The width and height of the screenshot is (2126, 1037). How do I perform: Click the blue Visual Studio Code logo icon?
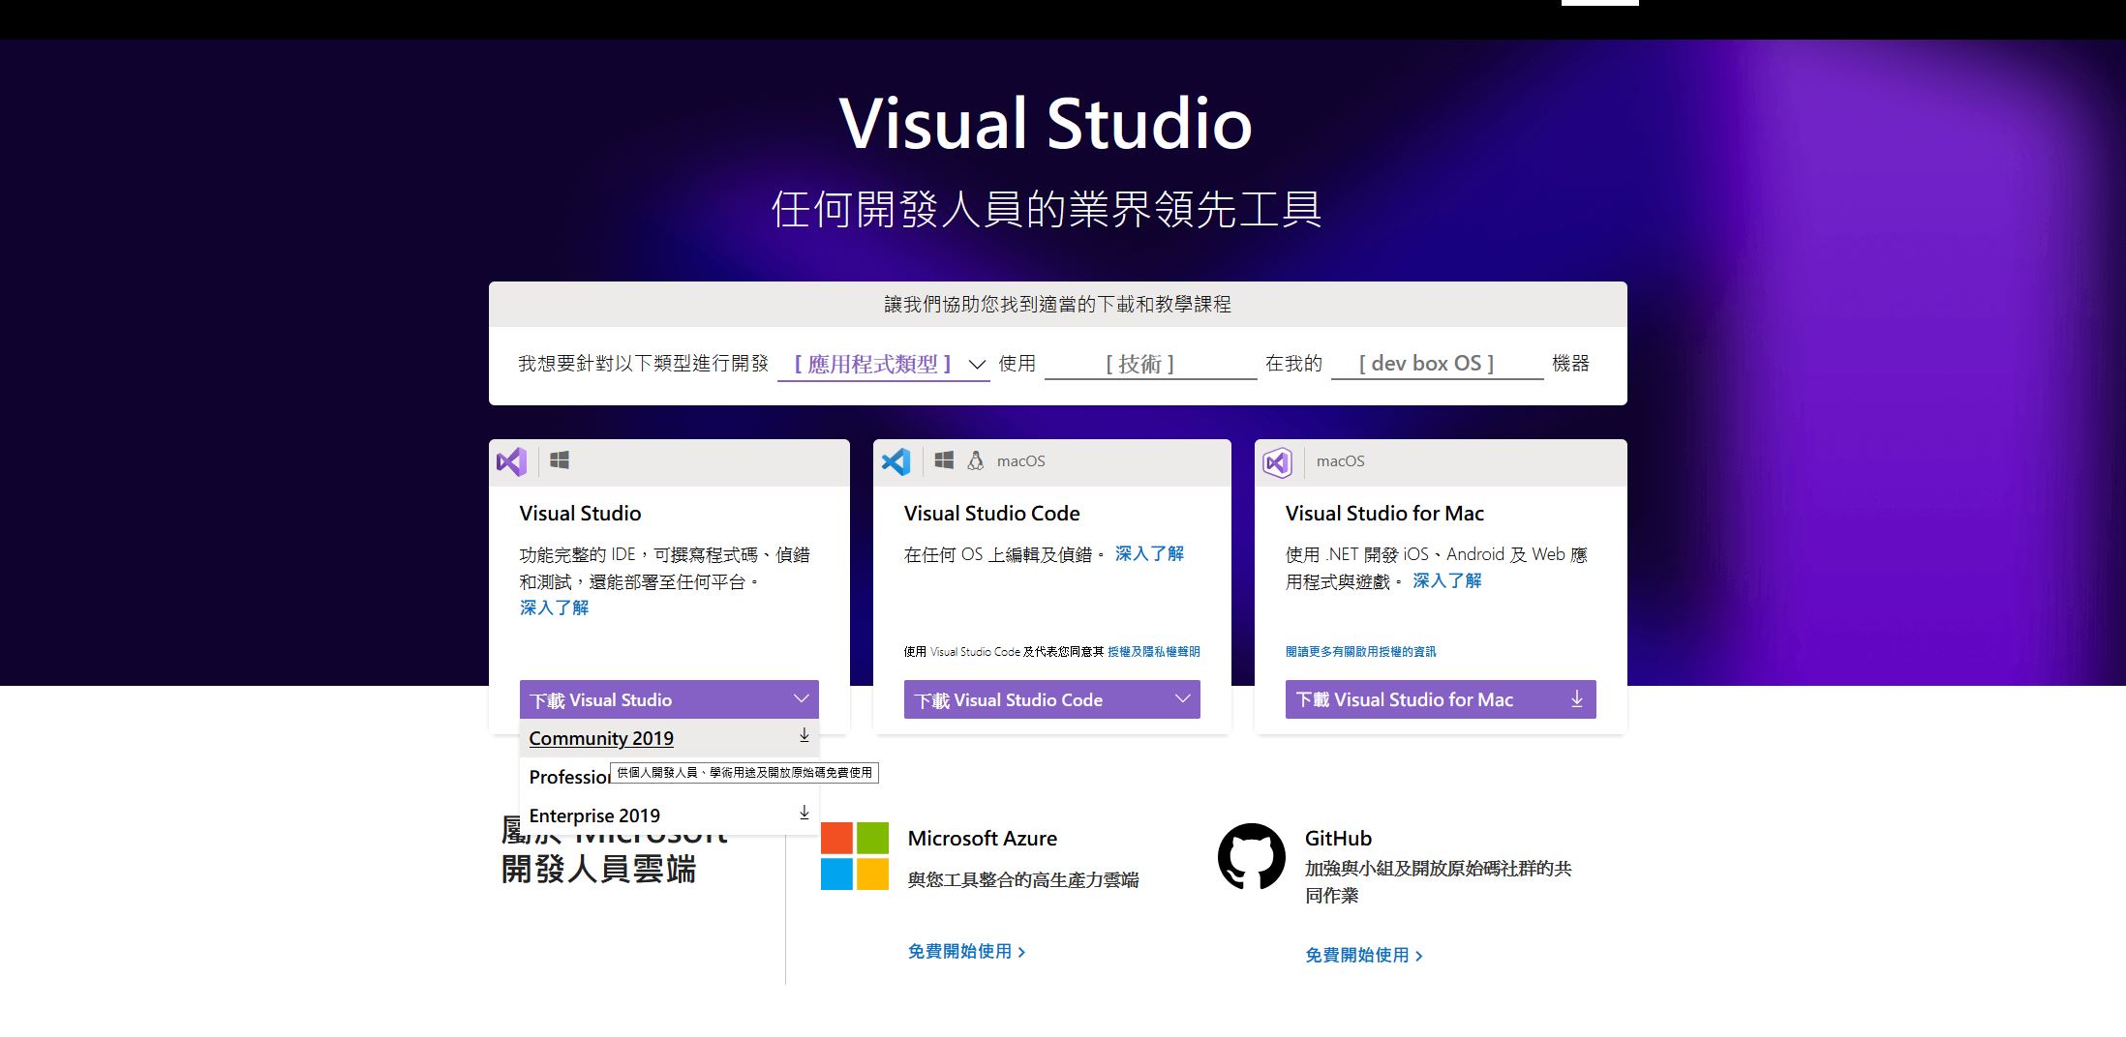896,461
